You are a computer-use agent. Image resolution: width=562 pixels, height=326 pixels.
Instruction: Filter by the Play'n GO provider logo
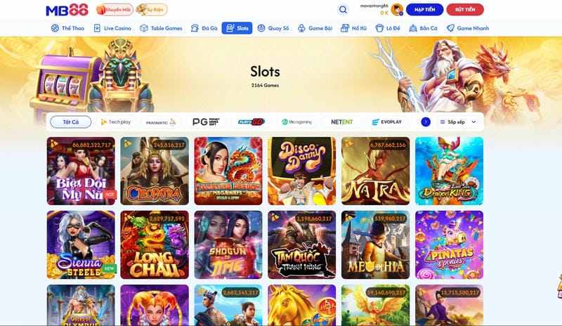pyautogui.click(x=251, y=122)
